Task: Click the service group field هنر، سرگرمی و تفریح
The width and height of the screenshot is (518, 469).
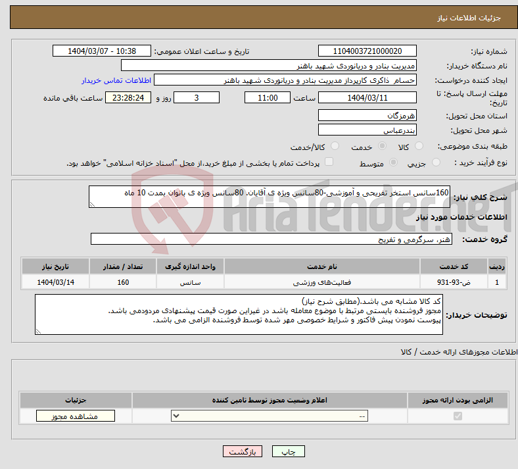Action: 271,239
